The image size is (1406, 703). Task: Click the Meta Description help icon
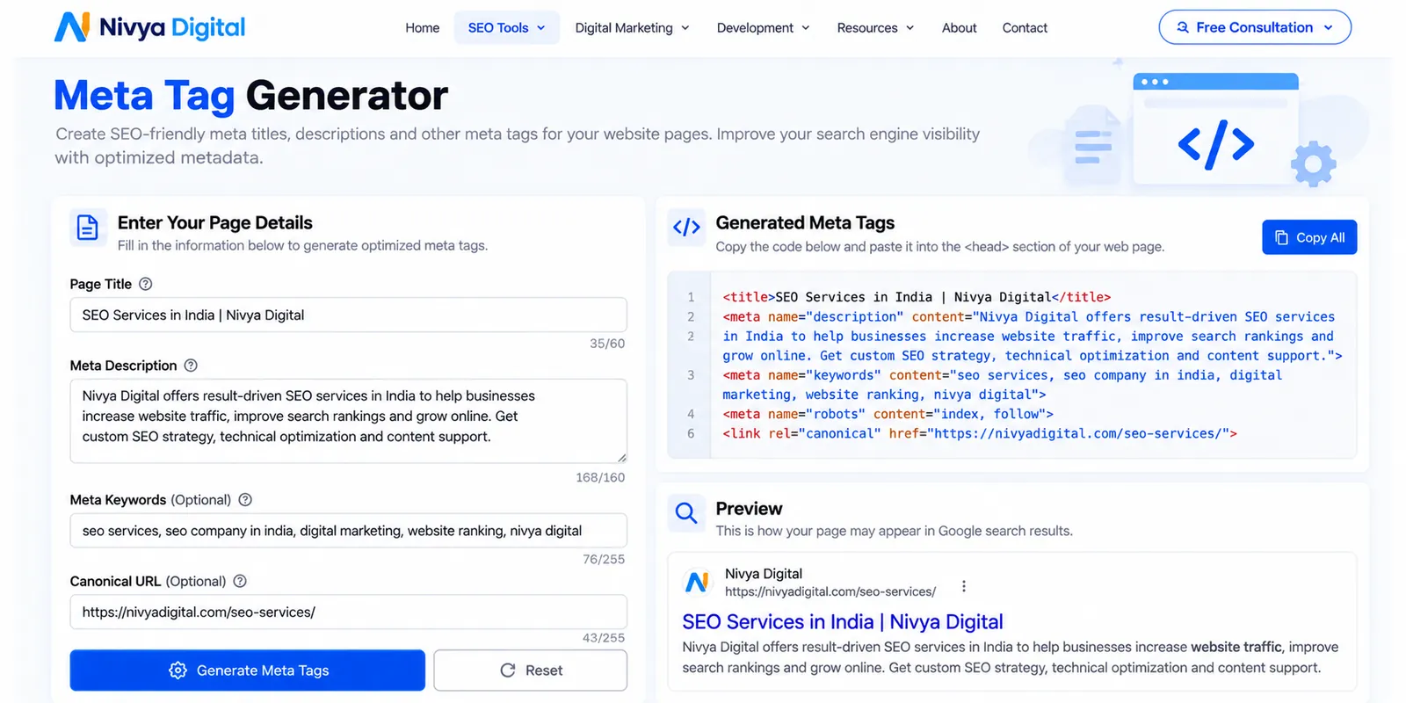[x=191, y=366]
